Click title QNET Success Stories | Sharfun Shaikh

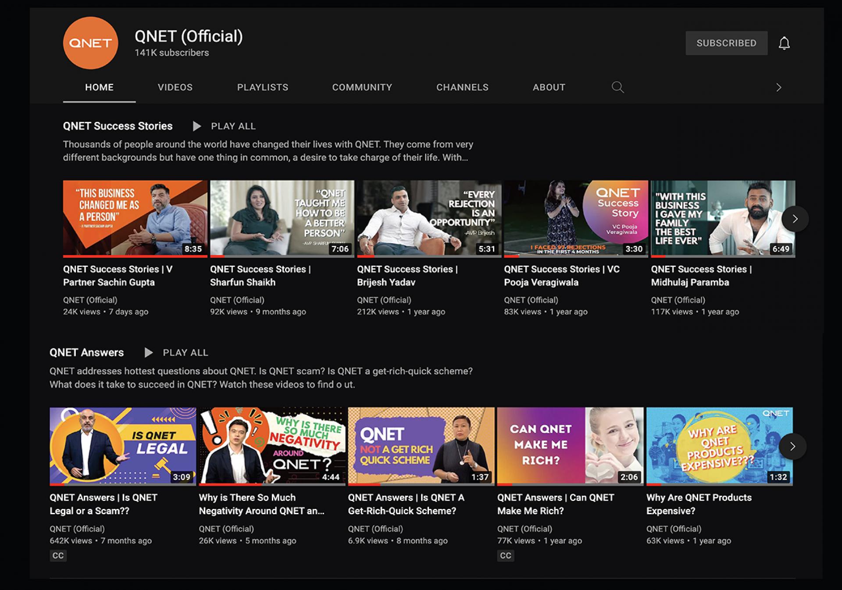[x=260, y=276]
